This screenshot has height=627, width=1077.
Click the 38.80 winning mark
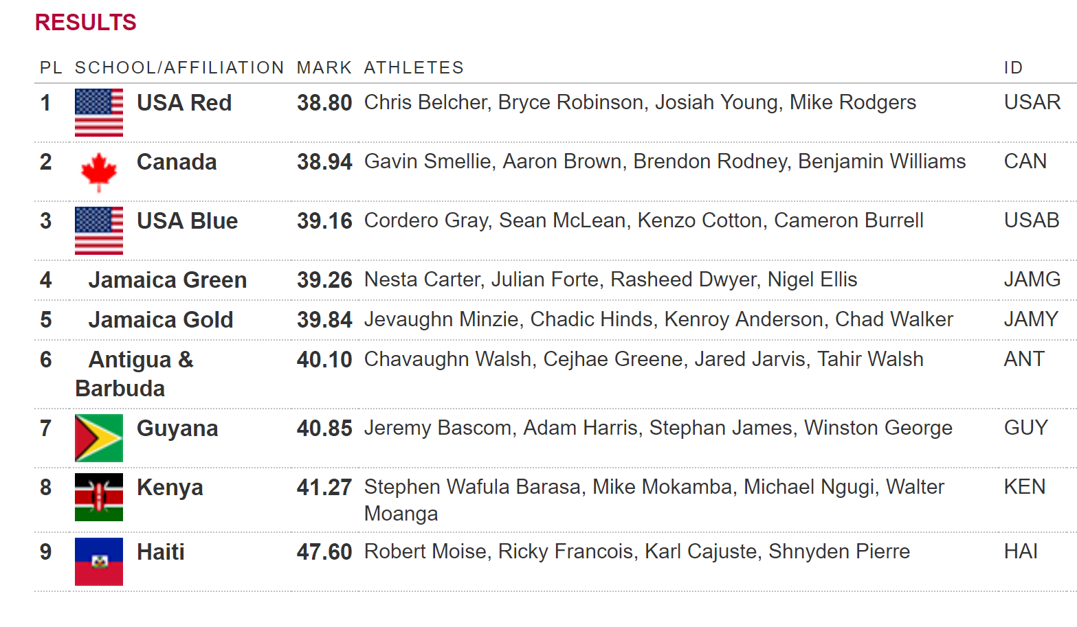click(x=324, y=103)
